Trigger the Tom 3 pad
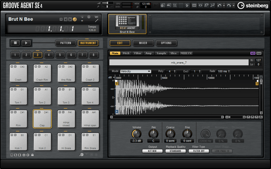271x169 pixels. [x=66, y=96]
